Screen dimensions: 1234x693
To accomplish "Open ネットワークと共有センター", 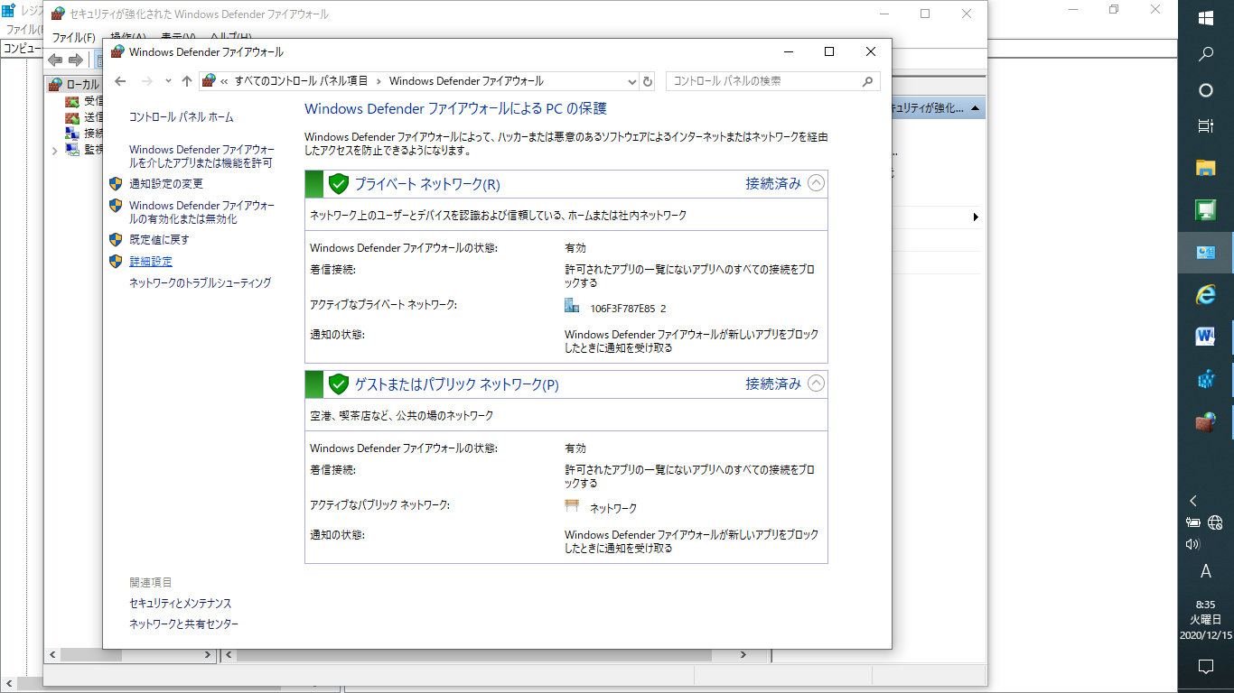I will pyautogui.click(x=184, y=624).
